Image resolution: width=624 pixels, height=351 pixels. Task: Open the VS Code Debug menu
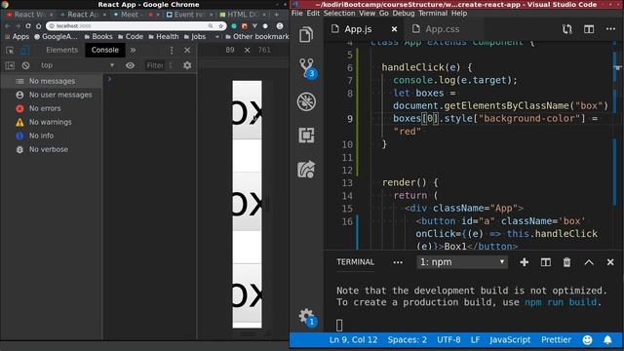coord(403,13)
